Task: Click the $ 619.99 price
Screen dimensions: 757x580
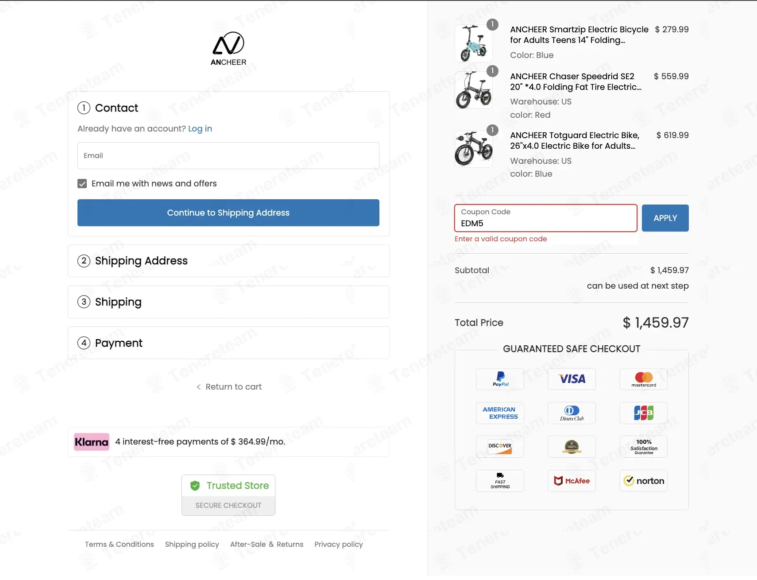Action: pos(672,135)
